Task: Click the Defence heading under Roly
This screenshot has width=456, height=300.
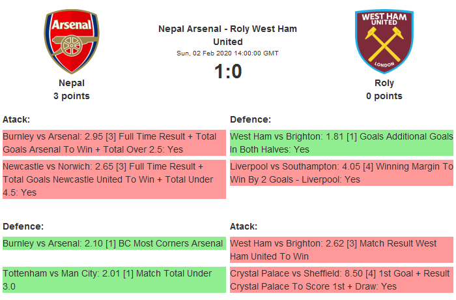Action: point(250,119)
